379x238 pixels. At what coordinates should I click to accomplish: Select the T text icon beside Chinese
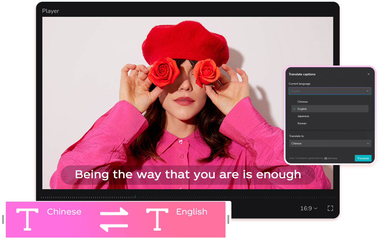coord(27,219)
